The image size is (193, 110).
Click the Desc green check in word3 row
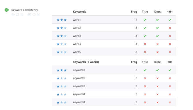pyautogui.click(x=157, y=36)
